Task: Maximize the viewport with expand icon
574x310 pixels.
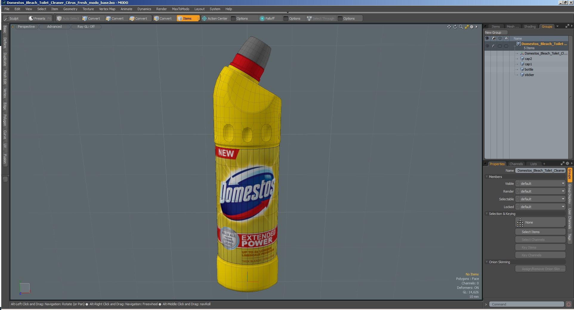Action: tap(467, 27)
